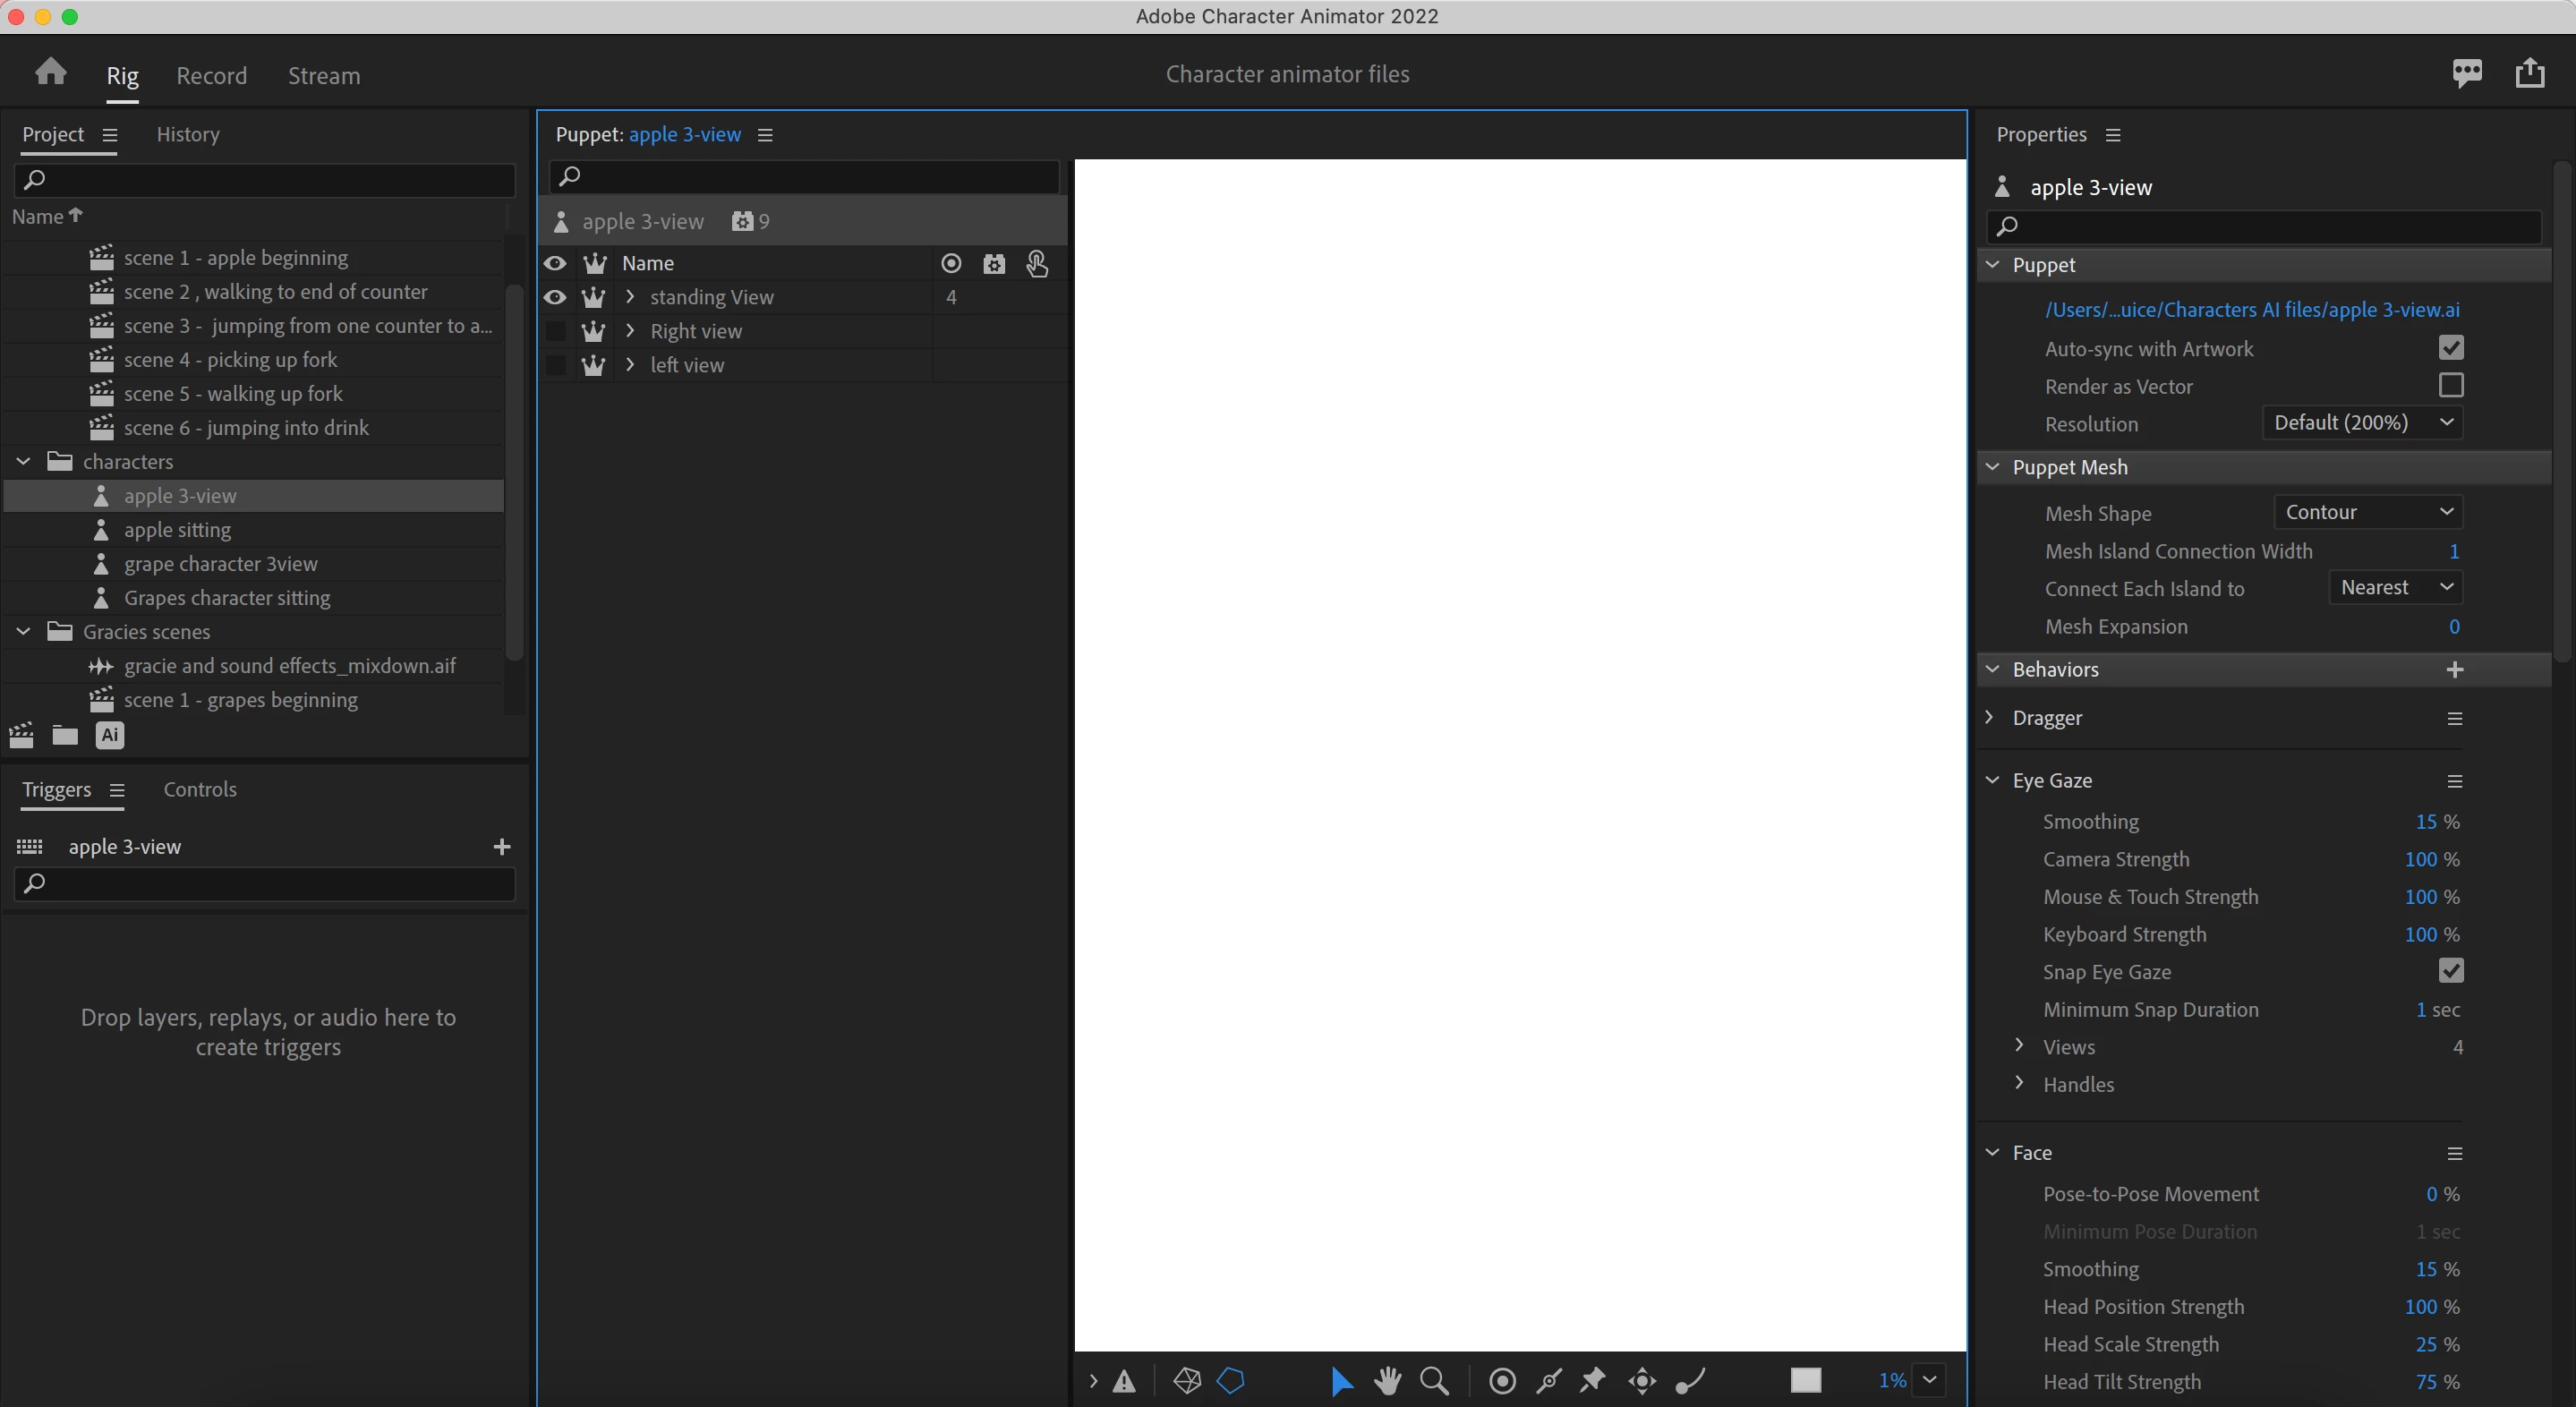Select the Pin tool
The image size is (2576, 1407).
click(x=1593, y=1381)
